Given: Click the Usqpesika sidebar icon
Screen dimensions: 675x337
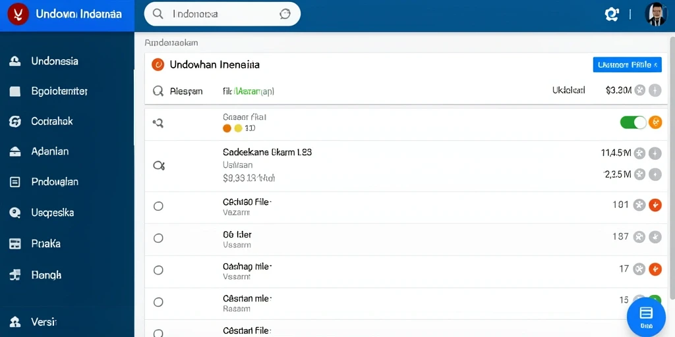Looking at the screenshot, I should click(15, 213).
